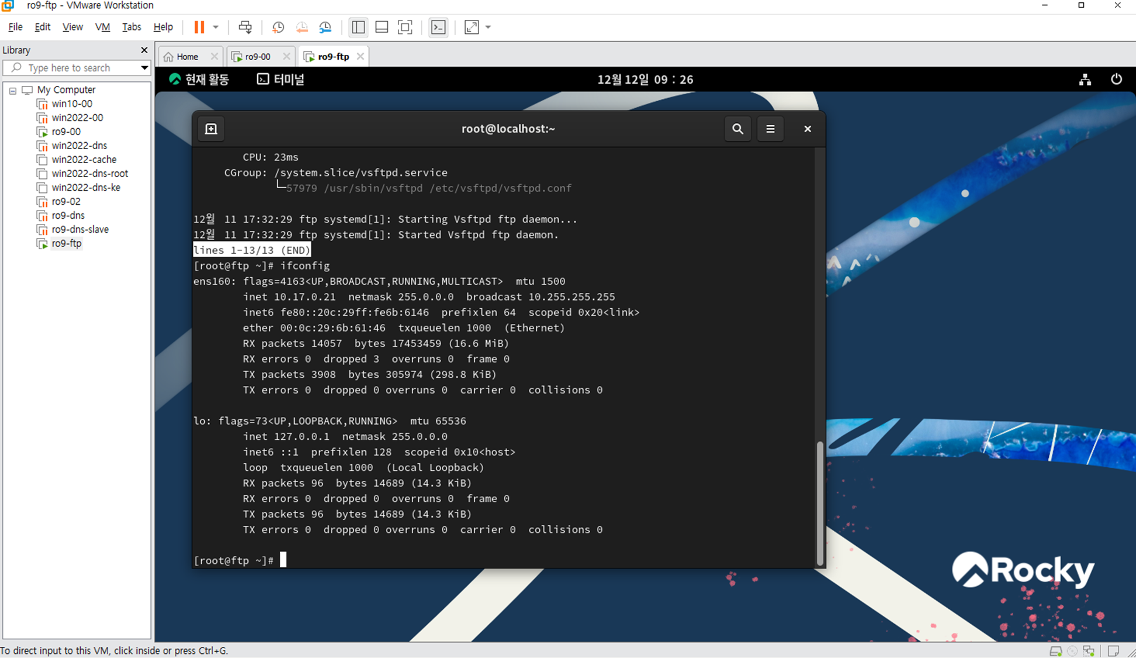Screen dimensions: 1136x658
Task: Collapse the My Computer tree node
Action: coord(13,91)
